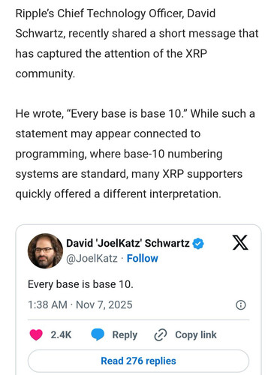Viewport: 277px width, 375px height.
Task: Click the chain link icon
Action: 161,335
